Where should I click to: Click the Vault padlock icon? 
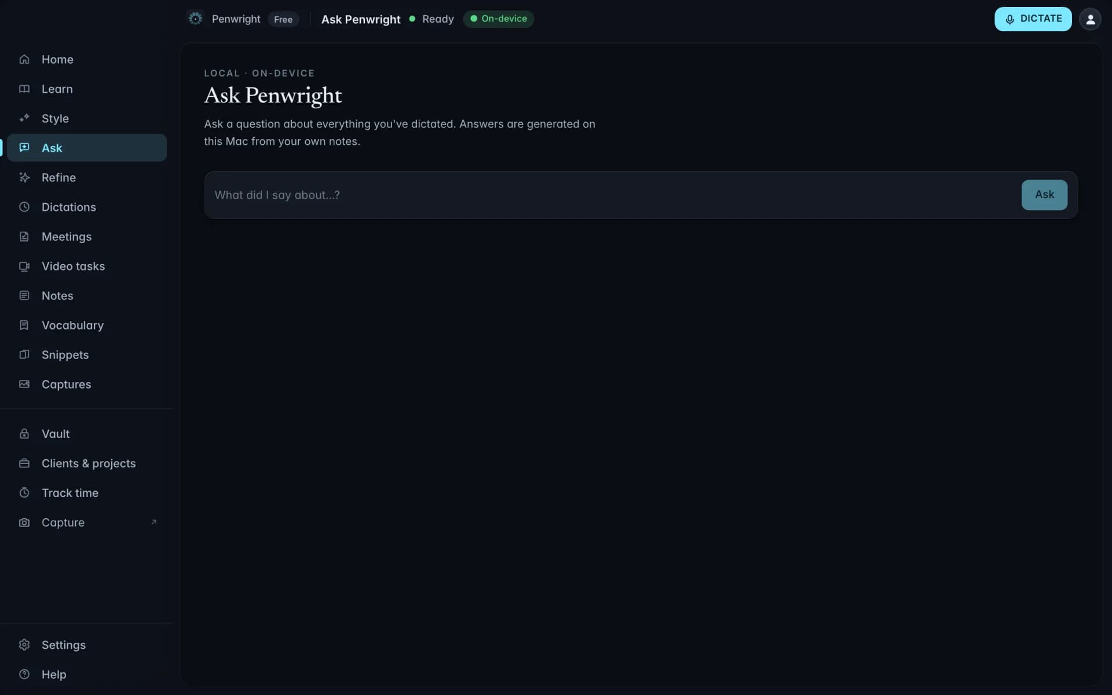pos(24,434)
